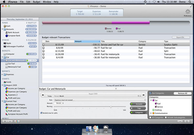Open the Budget menu
This screenshot has height=135, width=194.
point(36,2)
